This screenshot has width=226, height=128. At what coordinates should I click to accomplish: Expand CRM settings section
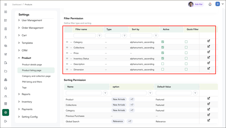(19, 50)
